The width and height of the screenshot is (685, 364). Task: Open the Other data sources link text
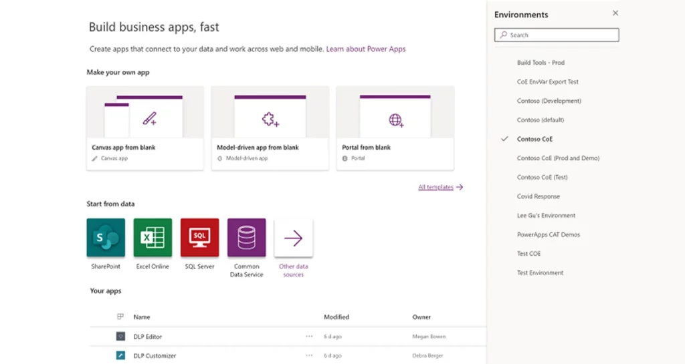[293, 270]
